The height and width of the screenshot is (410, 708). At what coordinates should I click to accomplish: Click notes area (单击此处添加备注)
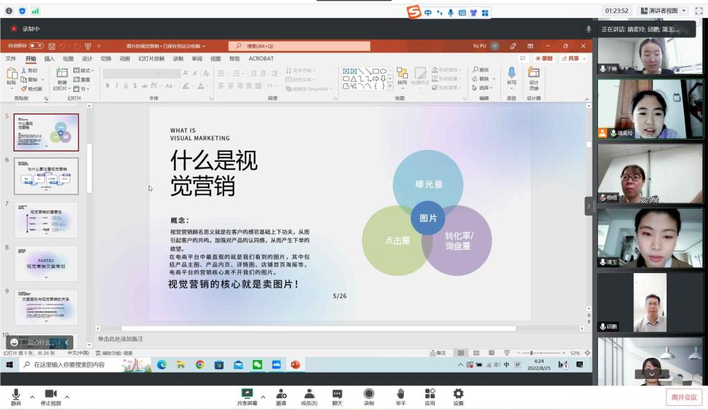(x=120, y=339)
